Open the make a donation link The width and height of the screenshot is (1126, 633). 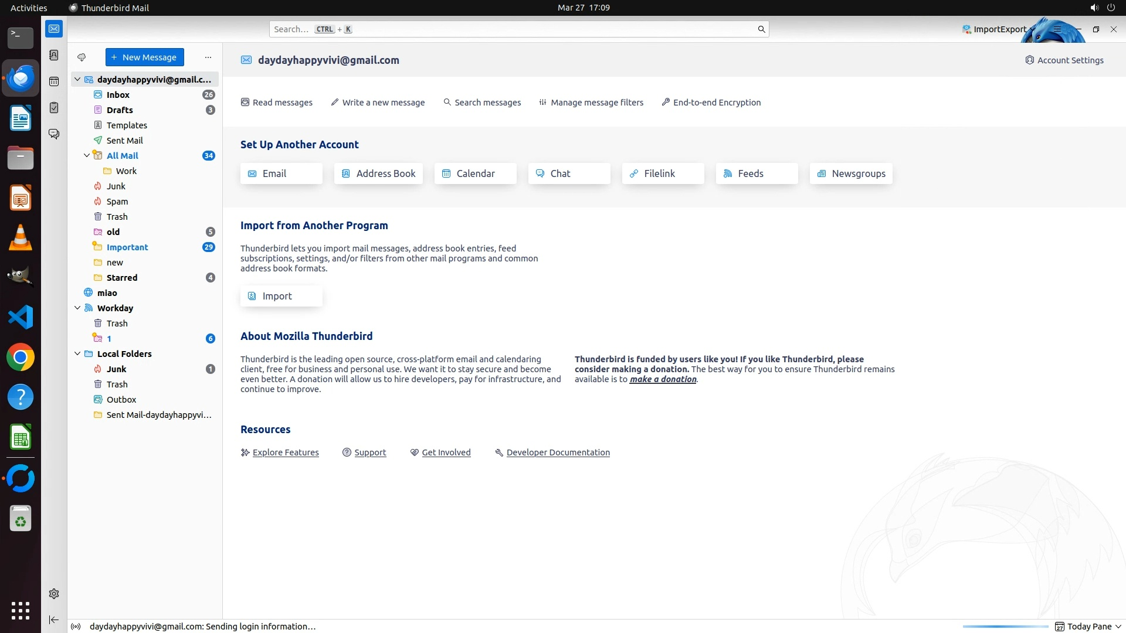coord(663,379)
